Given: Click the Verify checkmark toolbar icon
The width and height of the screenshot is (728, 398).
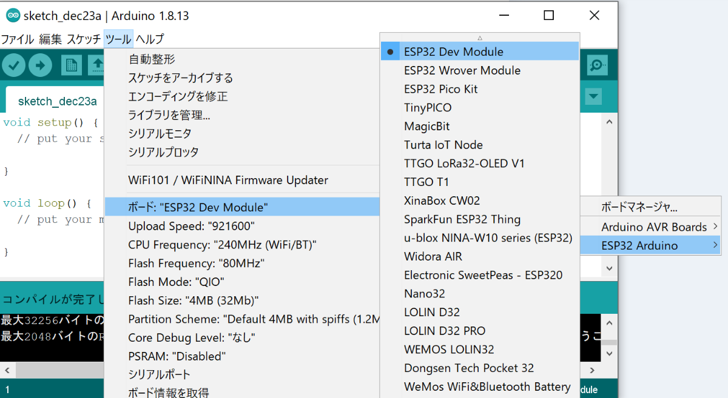Looking at the screenshot, I should (x=14, y=65).
